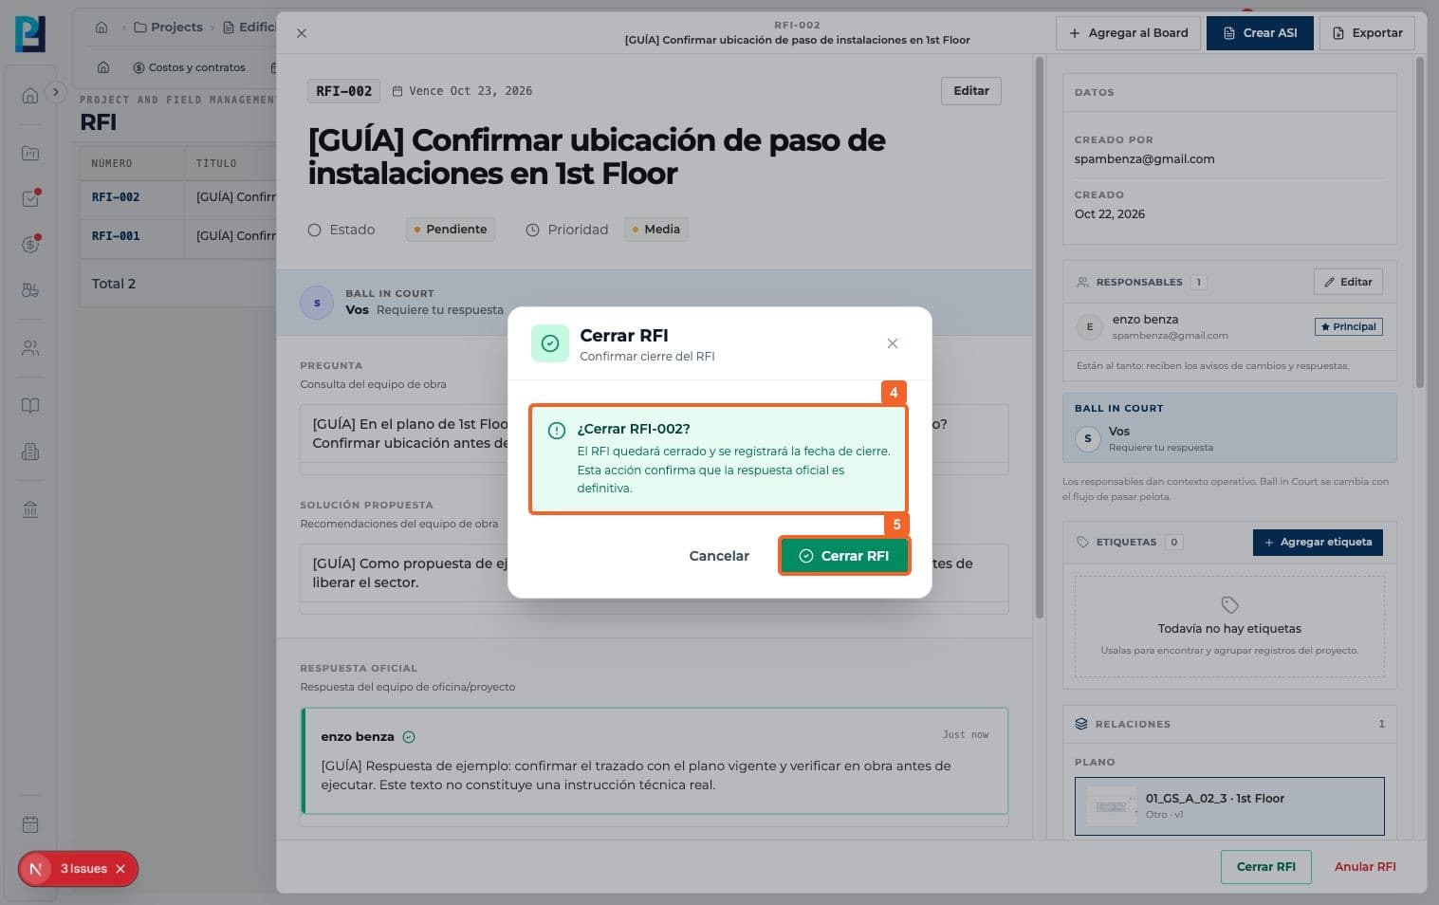Open the 01_GS_A_02_3 1st Floor plan card
1439x905 pixels.
coord(1229,806)
